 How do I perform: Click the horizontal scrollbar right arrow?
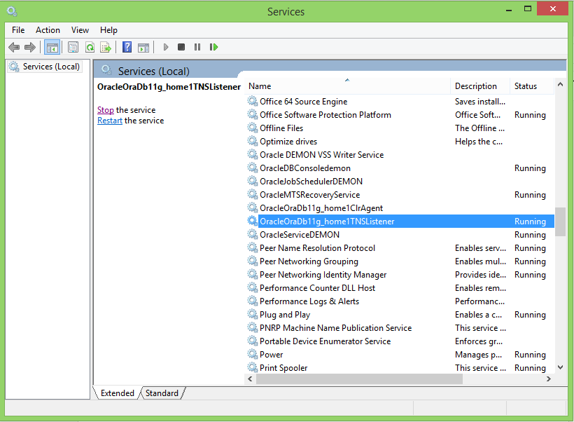(549, 379)
